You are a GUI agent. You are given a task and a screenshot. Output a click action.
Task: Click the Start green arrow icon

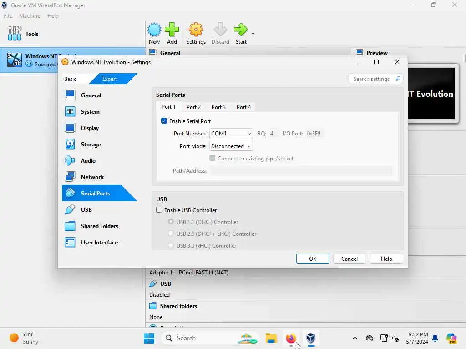pos(241,30)
